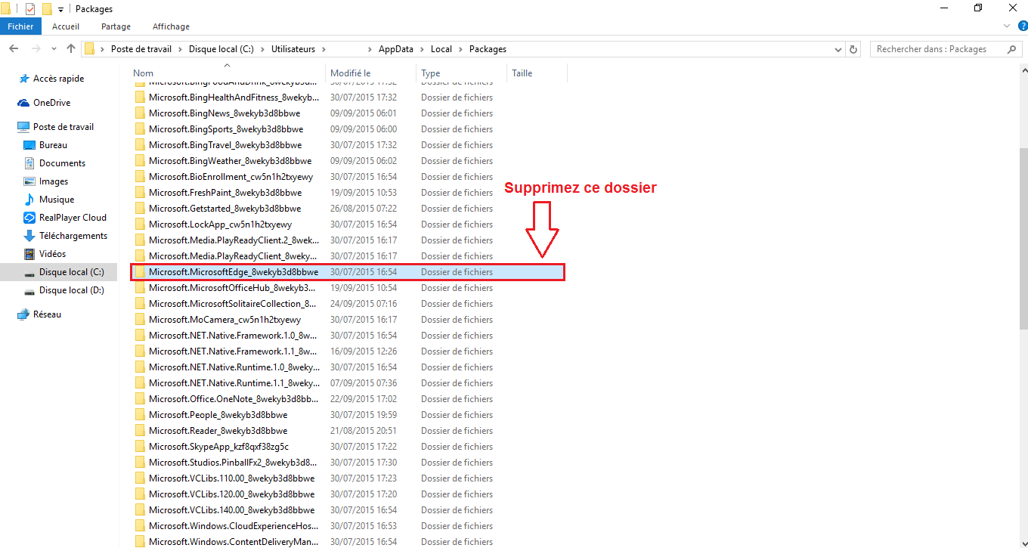Viewport: 1028px width, 548px height.
Task: Expand the recent locations dropdown arrow
Action: [x=54, y=49]
